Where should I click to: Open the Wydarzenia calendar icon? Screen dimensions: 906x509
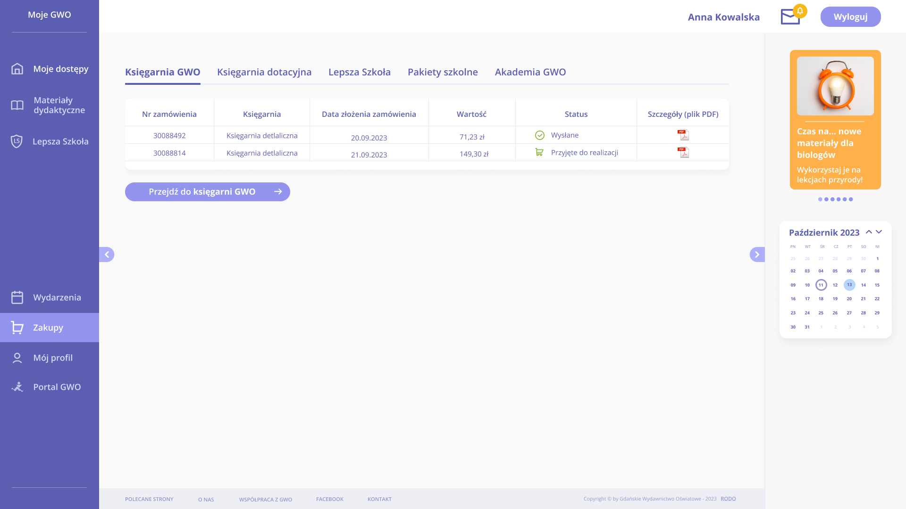(x=17, y=297)
